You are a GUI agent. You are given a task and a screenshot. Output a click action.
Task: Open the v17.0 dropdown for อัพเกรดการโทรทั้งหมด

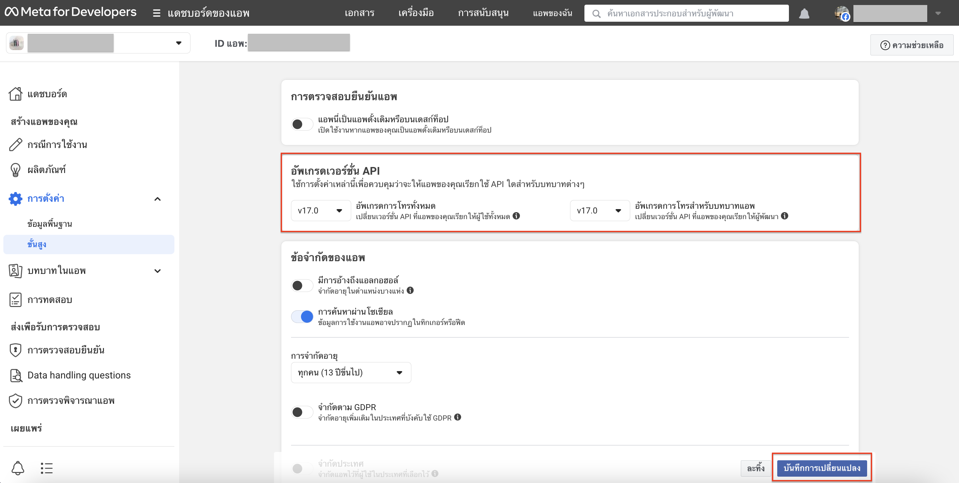[x=320, y=211]
